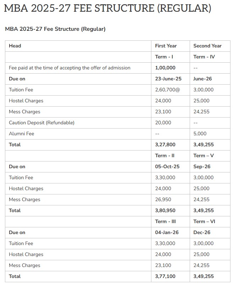Click the Caution Deposit (Refundable) row label

tap(41, 123)
